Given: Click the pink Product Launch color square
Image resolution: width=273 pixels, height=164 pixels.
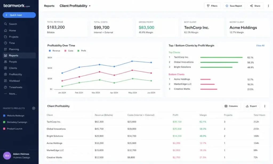Looking at the screenshot, I should click(x=4, y=128).
